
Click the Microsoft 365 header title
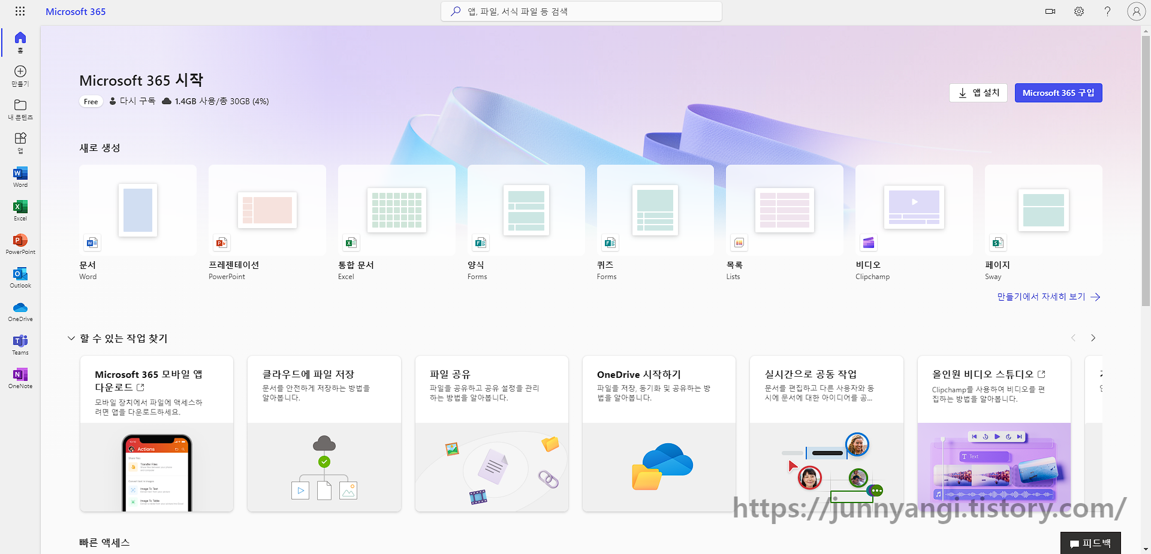76,11
